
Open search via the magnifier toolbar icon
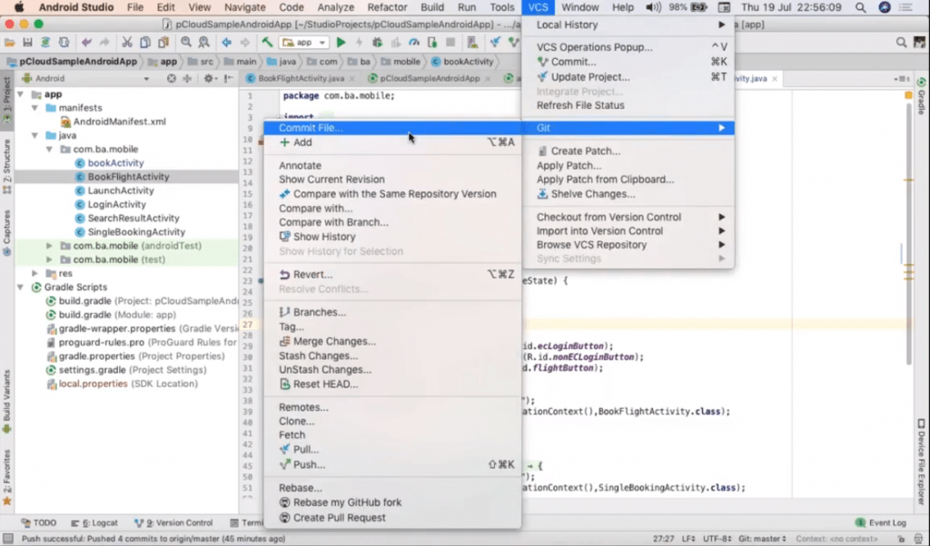(x=187, y=43)
